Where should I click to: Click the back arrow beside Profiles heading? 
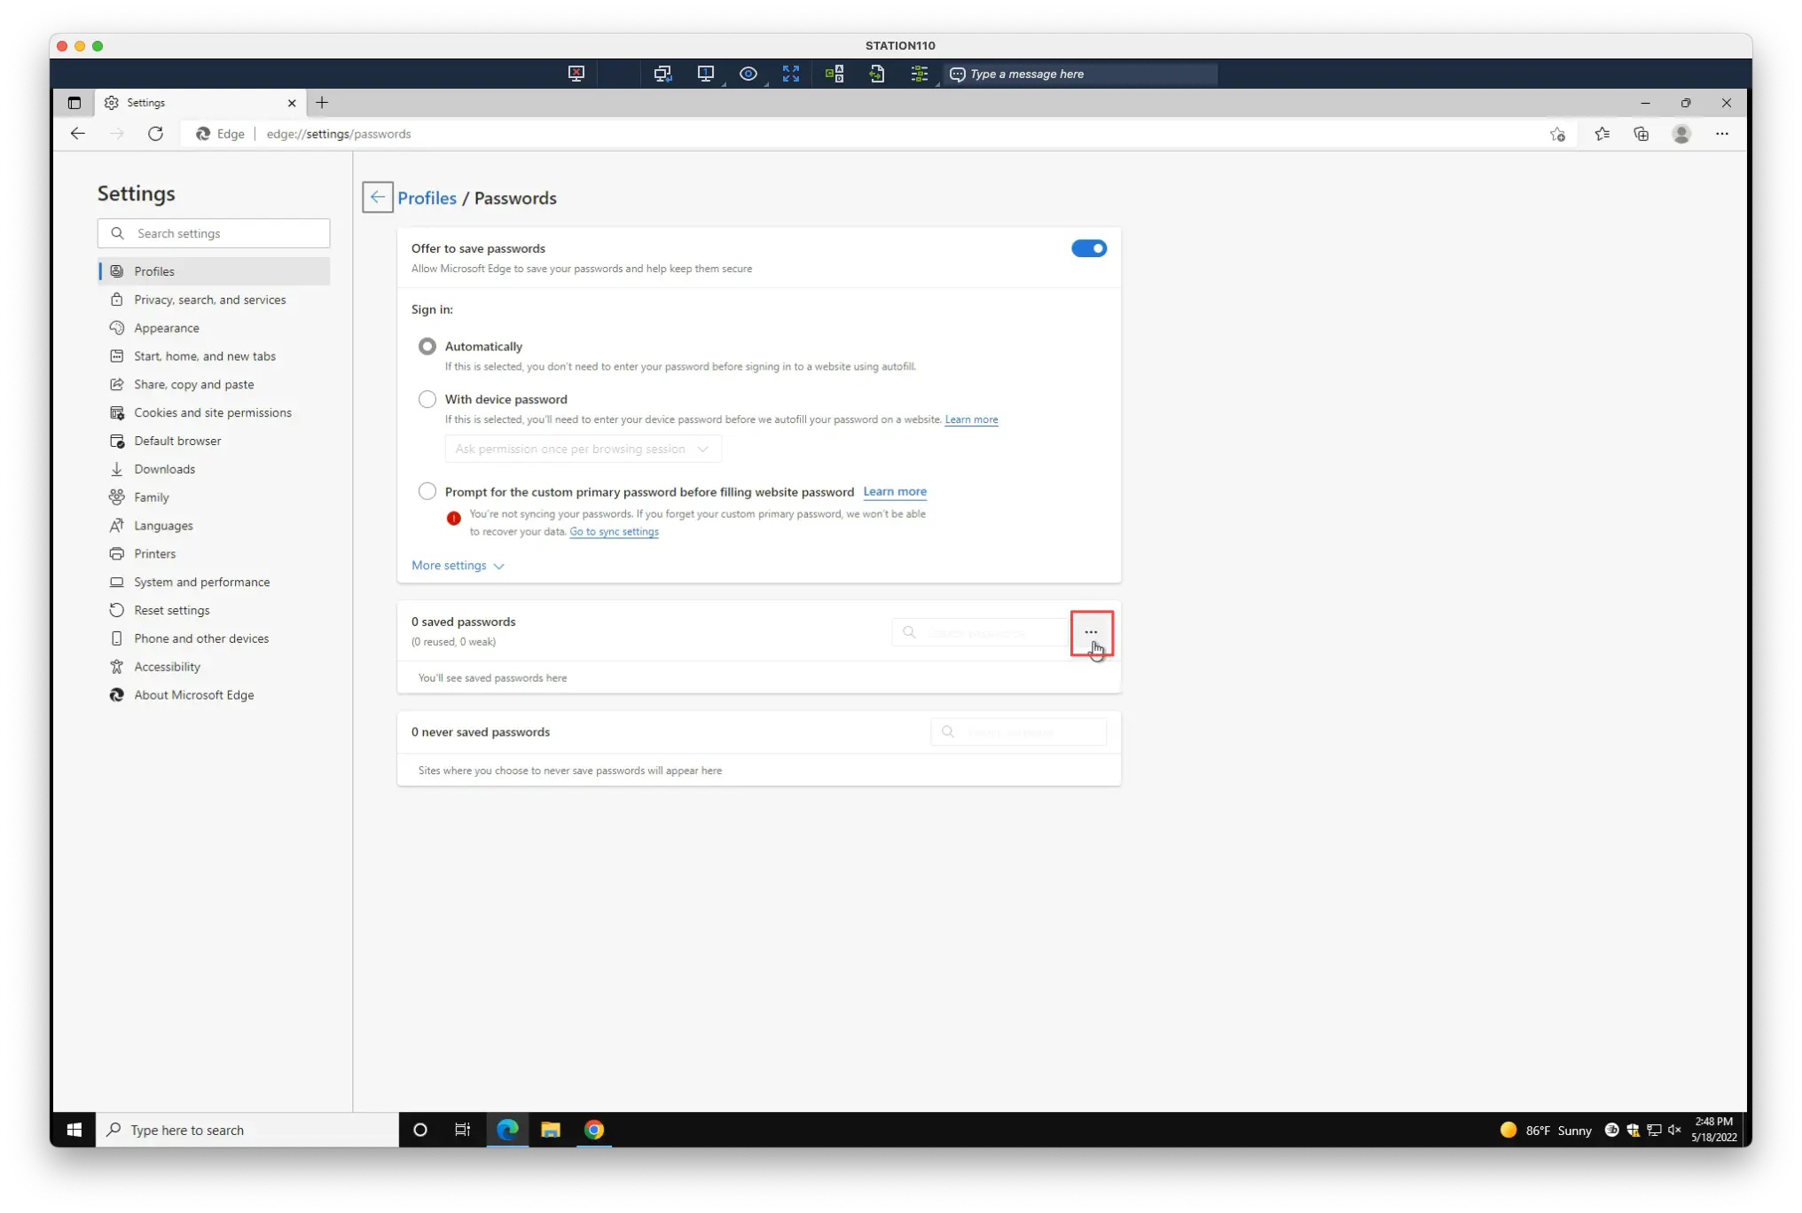click(x=377, y=197)
